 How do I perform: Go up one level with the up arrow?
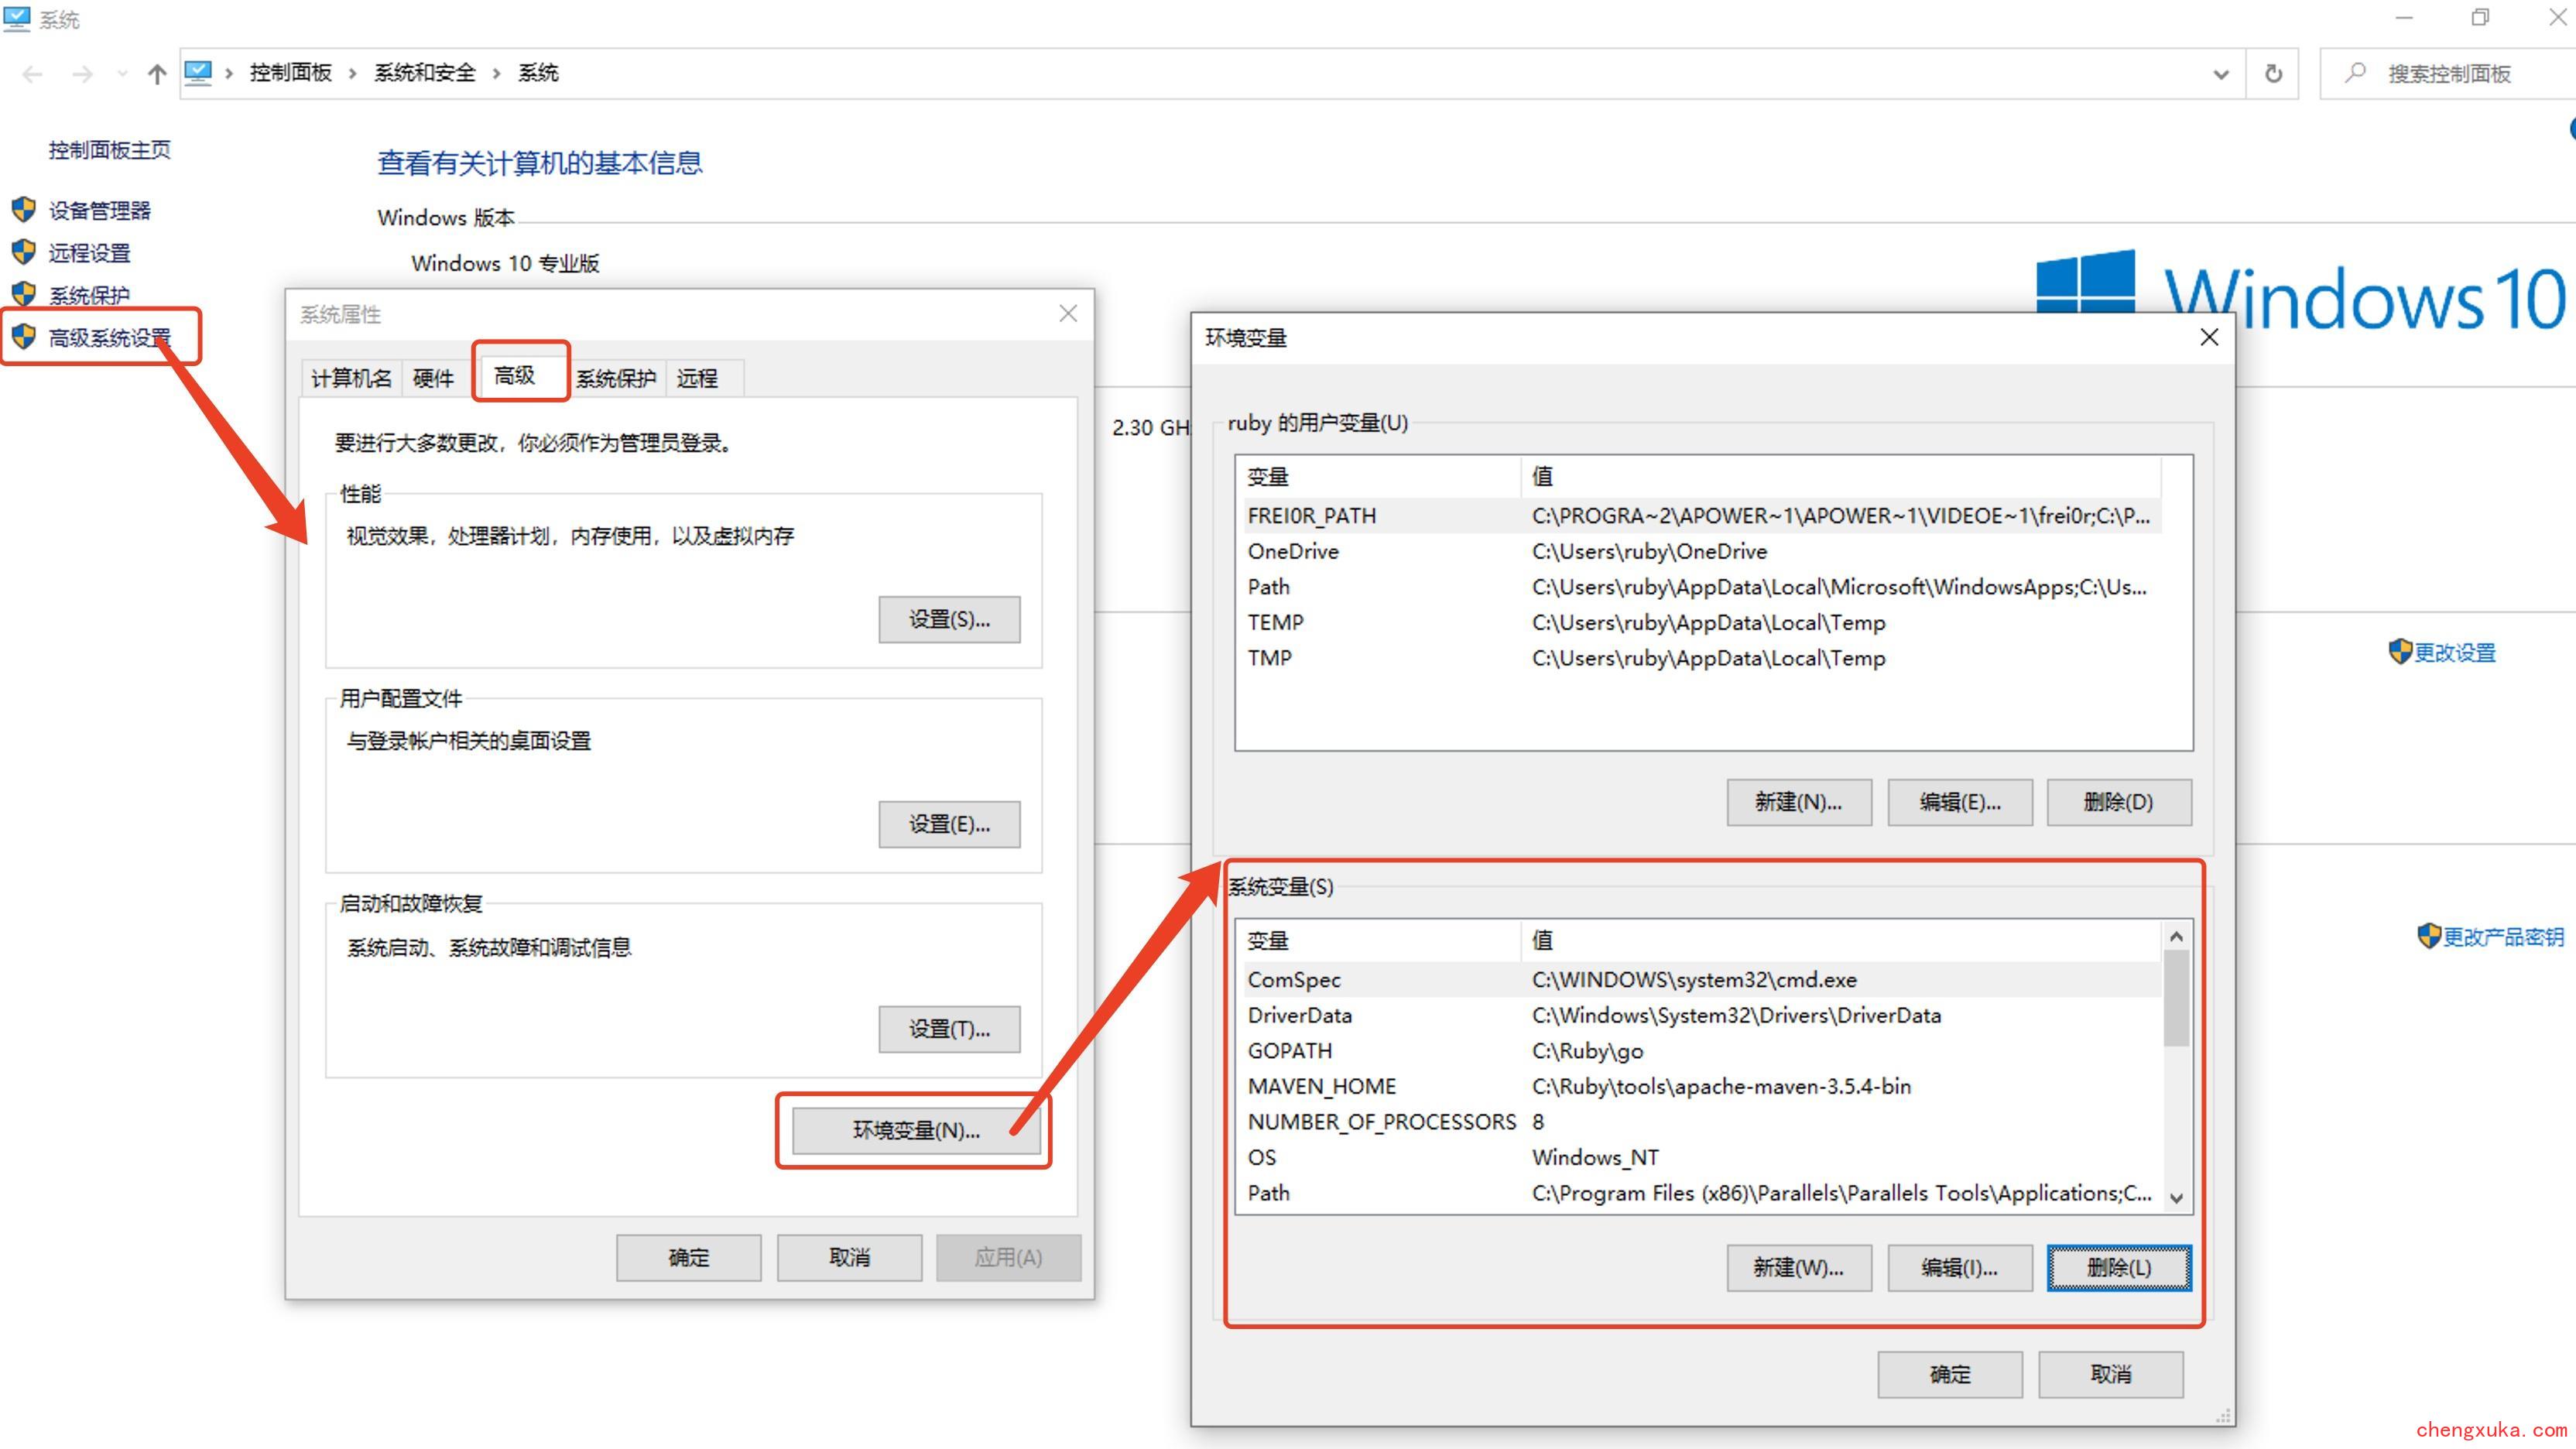[157, 74]
